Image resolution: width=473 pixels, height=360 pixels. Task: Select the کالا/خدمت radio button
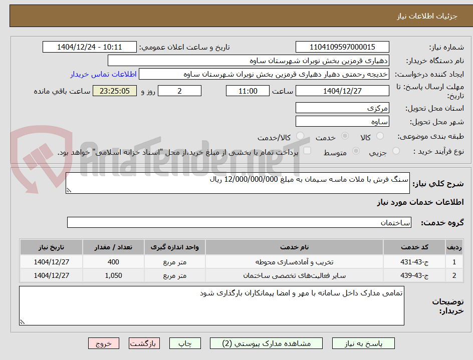tap(300, 136)
